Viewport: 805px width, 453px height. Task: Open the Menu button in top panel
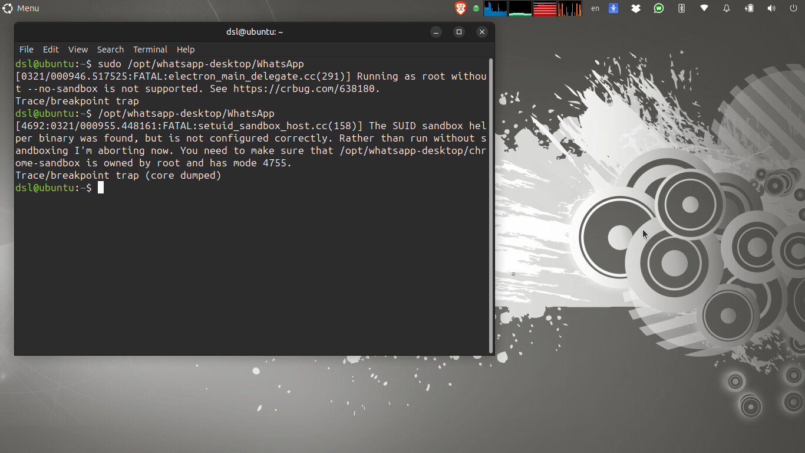(x=21, y=8)
